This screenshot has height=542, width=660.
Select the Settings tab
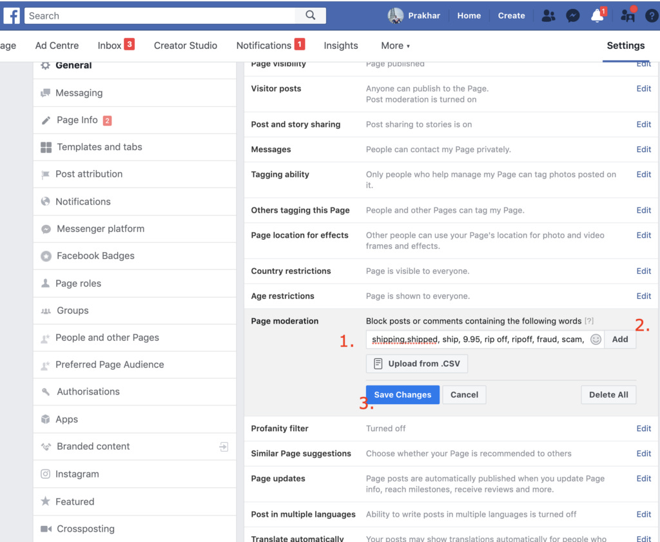(625, 46)
